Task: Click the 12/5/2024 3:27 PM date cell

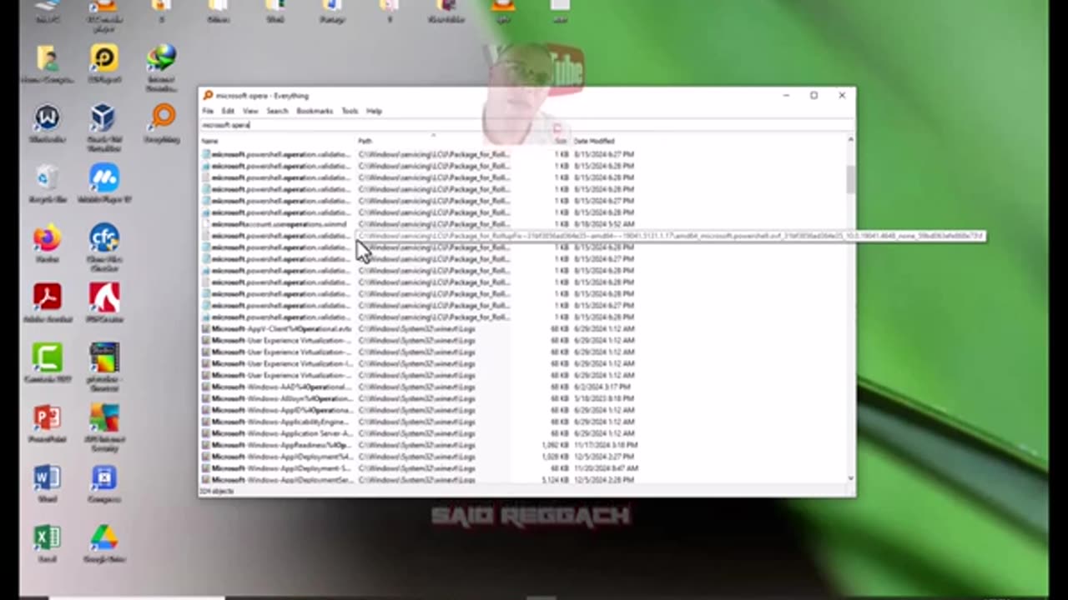Action: point(603,457)
